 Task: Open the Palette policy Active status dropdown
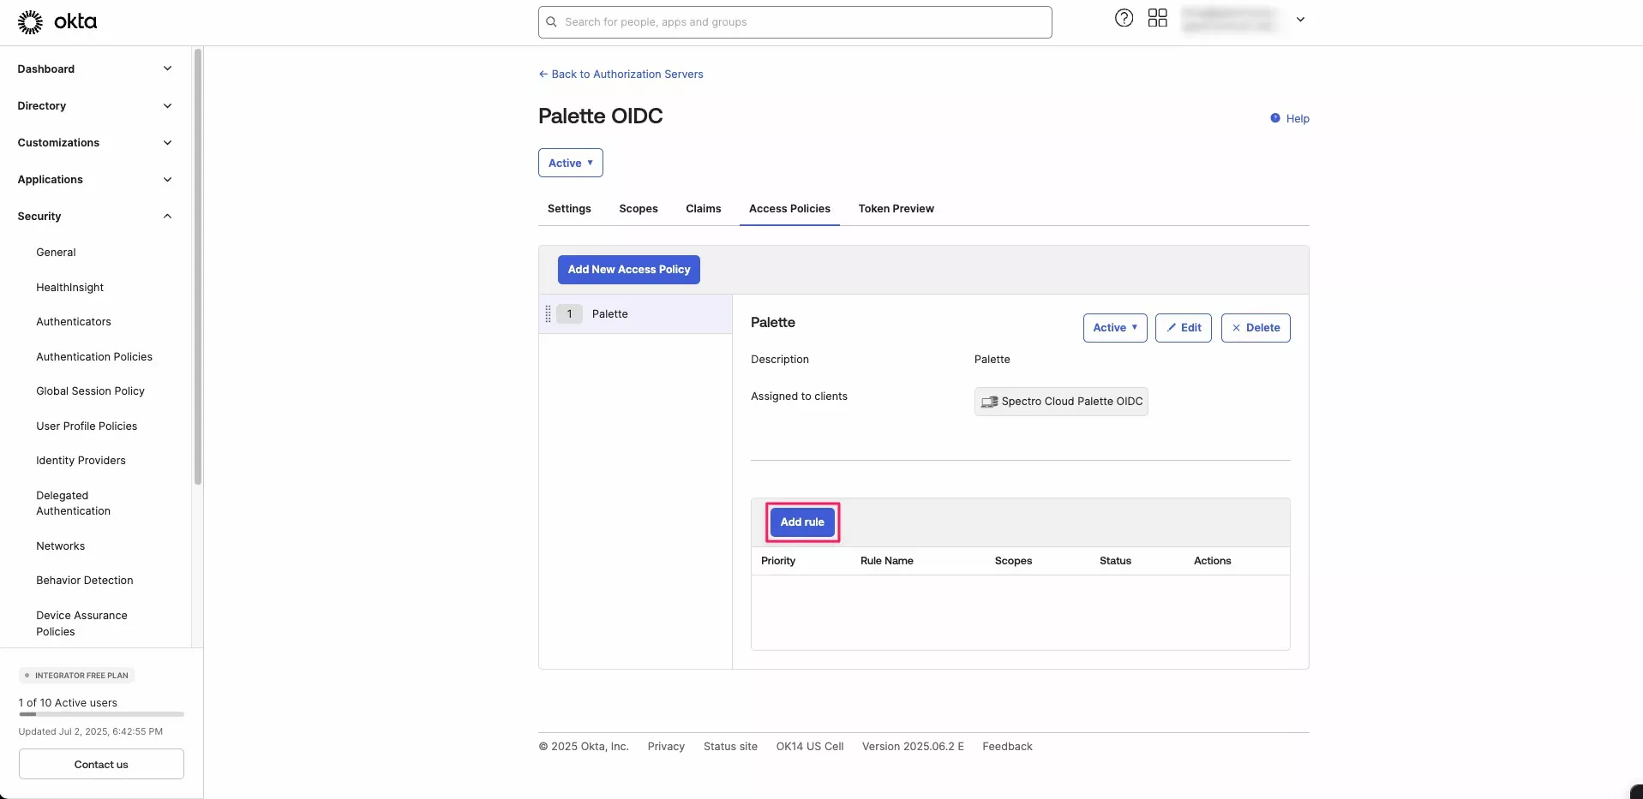1114,328
